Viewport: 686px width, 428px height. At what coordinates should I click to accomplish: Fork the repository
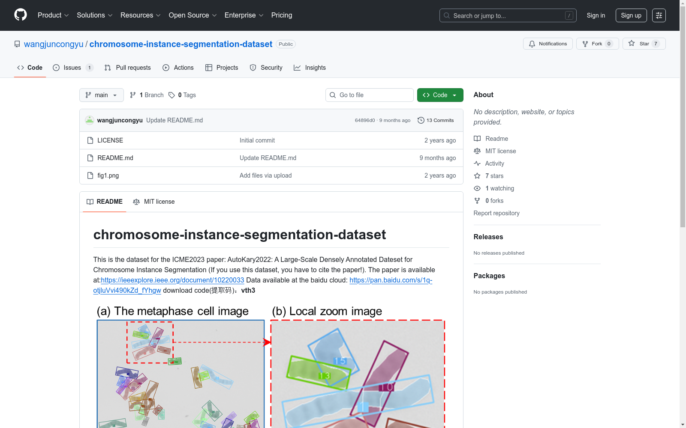point(597,44)
